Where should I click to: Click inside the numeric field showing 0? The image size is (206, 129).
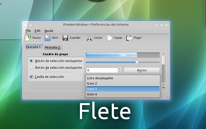(x=102, y=70)
